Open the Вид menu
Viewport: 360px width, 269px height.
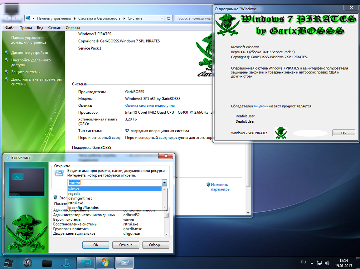(x=40, y=27)
